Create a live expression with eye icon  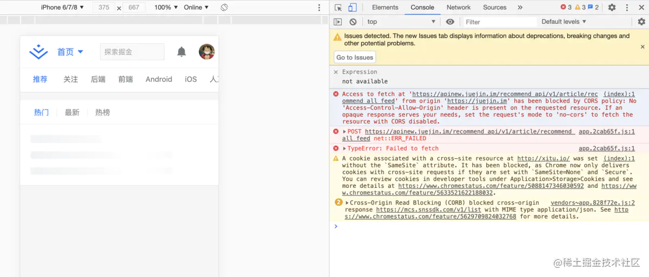pyautogui.click(x=450, y=22)
